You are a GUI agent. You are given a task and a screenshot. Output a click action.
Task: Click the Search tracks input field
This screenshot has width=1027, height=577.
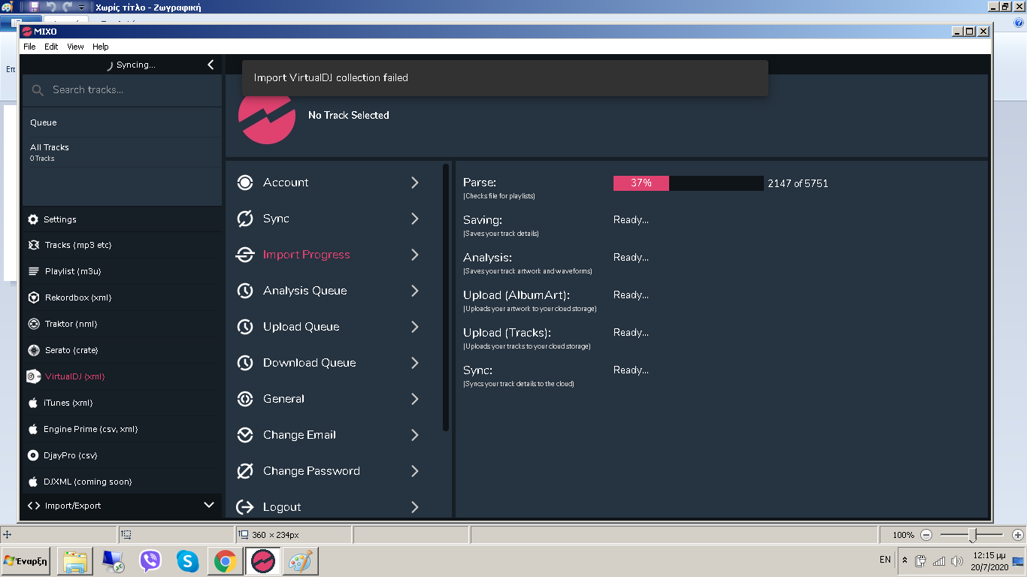click(x=128, y=90)
